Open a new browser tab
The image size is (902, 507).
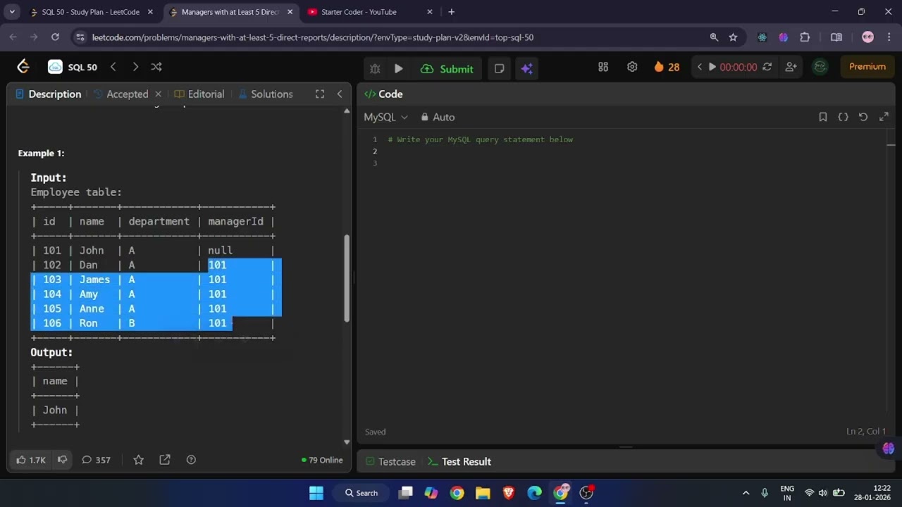[452, 12]
